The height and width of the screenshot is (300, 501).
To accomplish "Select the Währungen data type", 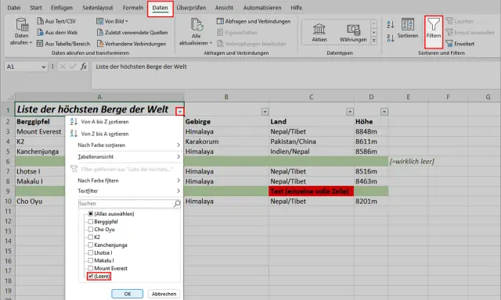I will coord(353,33).
